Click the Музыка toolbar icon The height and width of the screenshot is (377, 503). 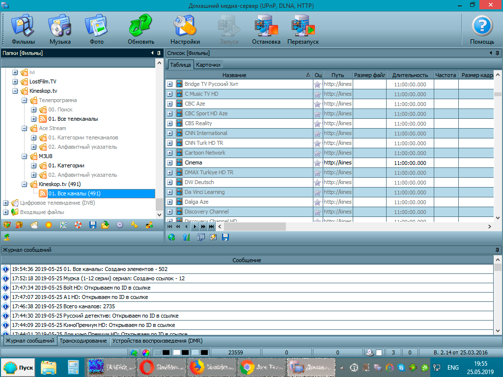[x=59, y=29]
